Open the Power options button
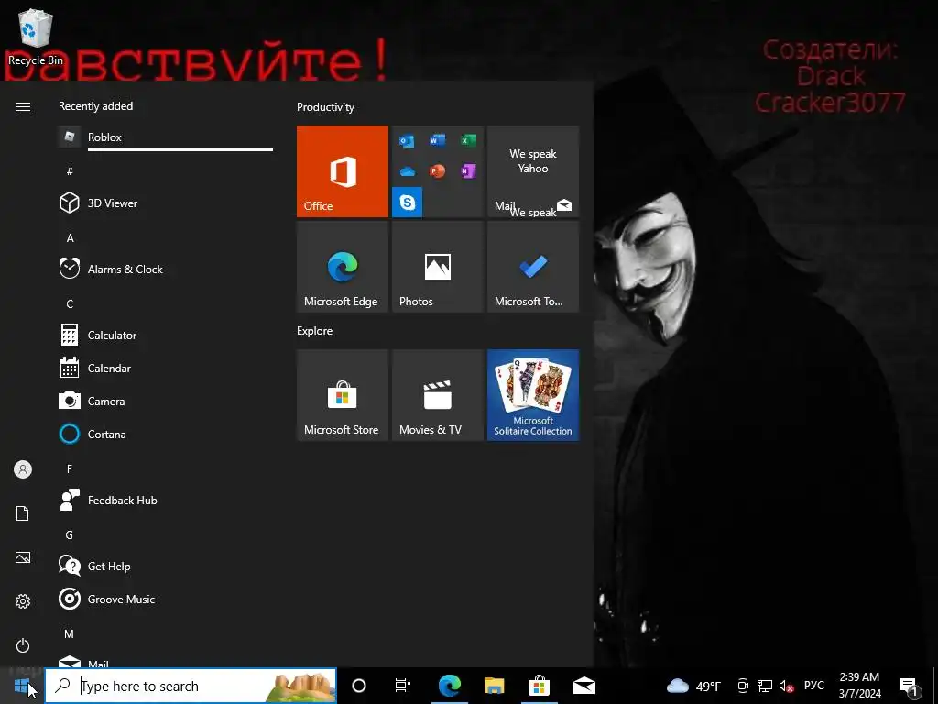 [23, 645]
